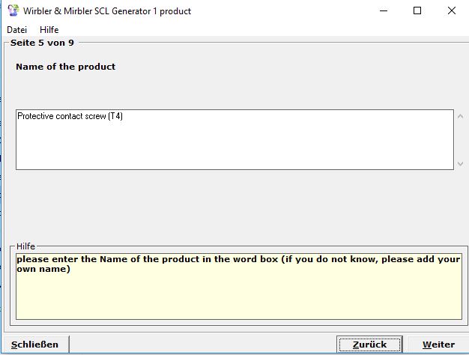The image size is (469, 355).
Task: Proceed with the Weiter button
Action: point(438,345)
